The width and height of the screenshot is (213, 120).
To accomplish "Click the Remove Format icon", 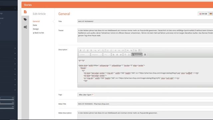I will pos(103,50).
